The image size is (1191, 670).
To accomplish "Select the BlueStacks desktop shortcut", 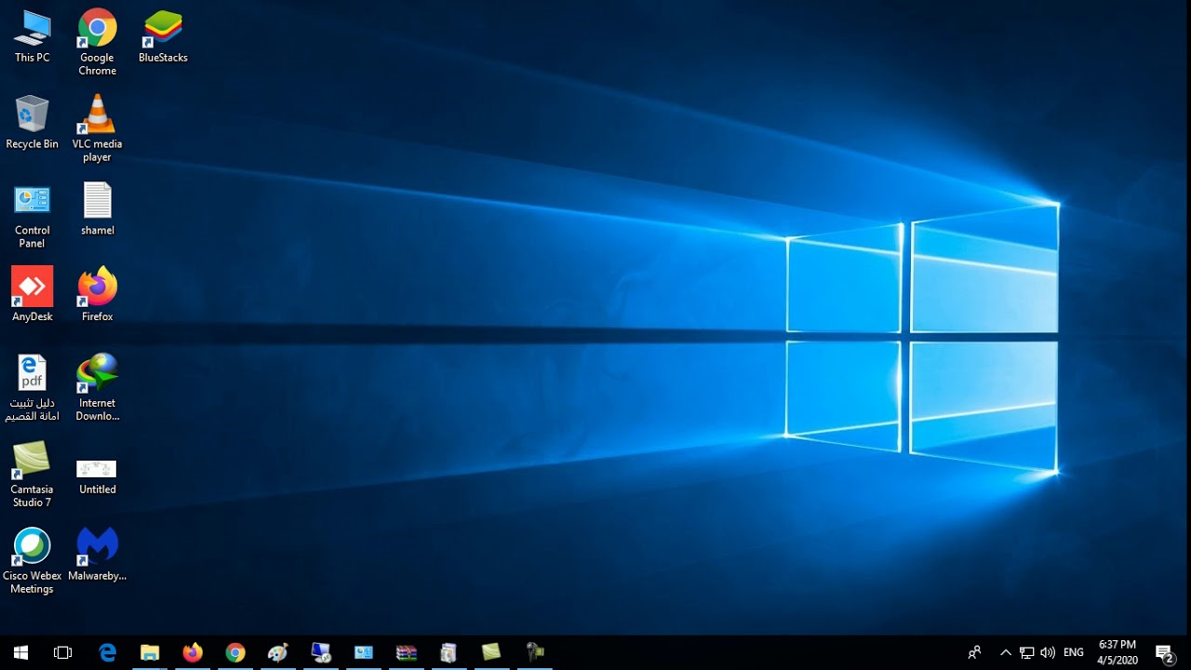I will 163,37.
